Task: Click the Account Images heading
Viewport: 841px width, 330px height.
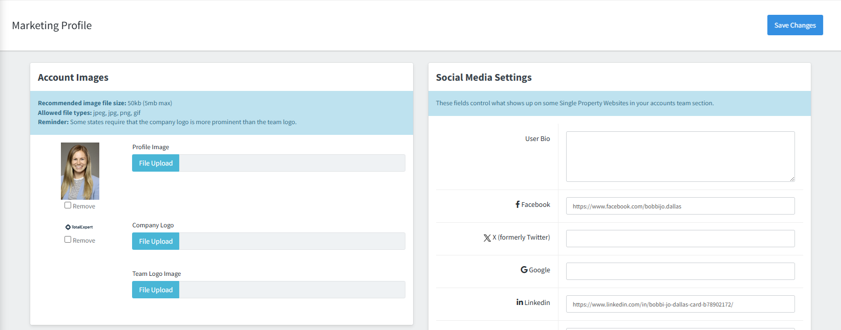Action: click(x=73, y=78)
